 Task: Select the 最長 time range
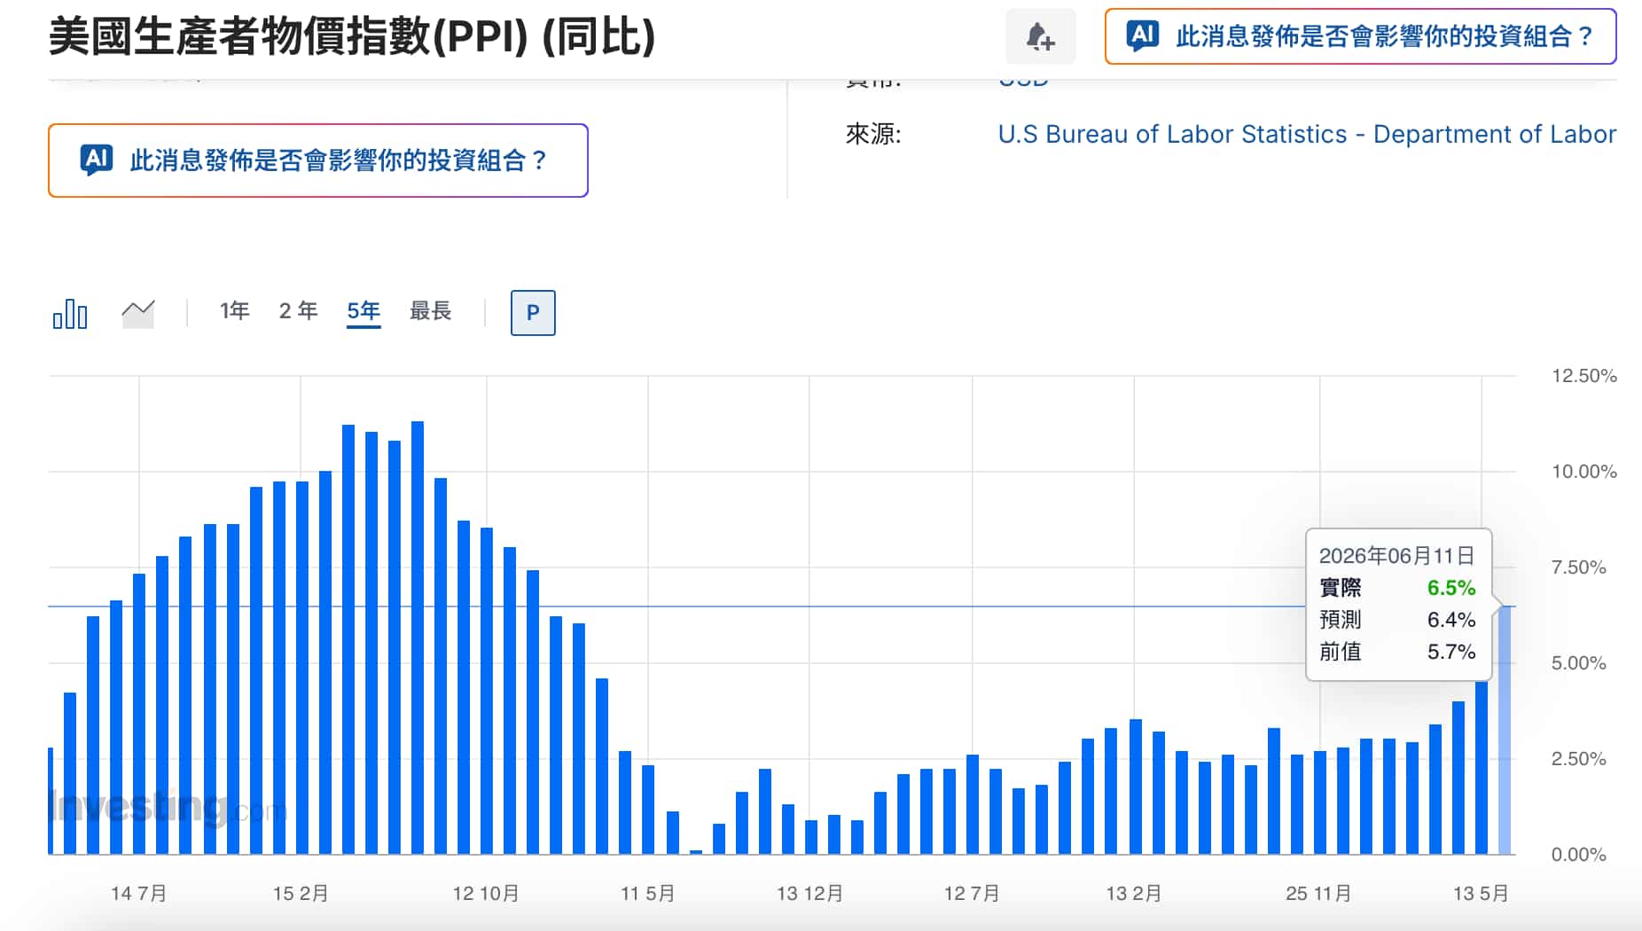[431, 310]
